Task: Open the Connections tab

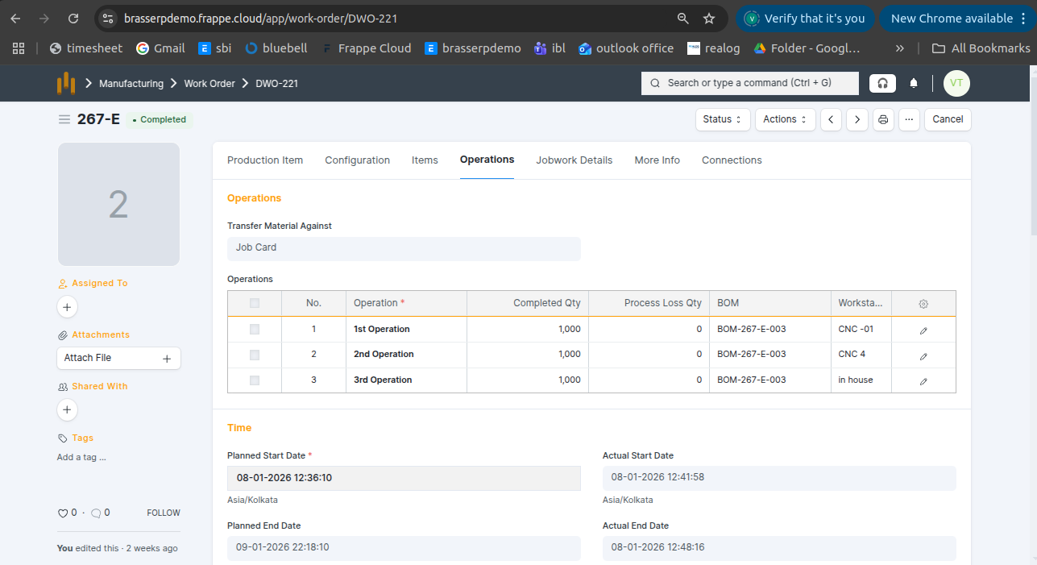Action: point(732,160)
